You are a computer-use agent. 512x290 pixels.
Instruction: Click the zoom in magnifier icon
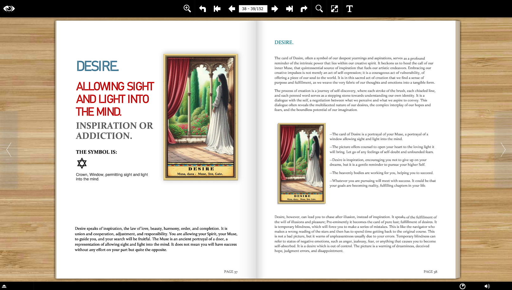[x=187, y=9]
